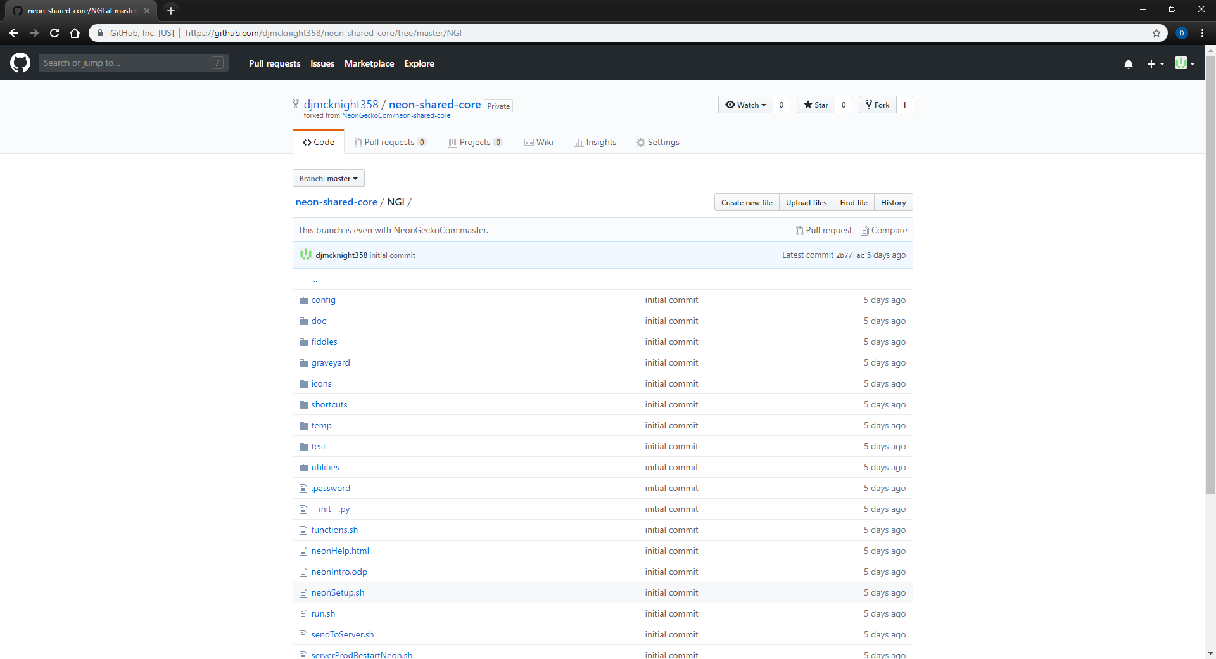Viewport: 1216px width, 659px height.
Task: Open Pull requests in top navigation
Action: 274,63
